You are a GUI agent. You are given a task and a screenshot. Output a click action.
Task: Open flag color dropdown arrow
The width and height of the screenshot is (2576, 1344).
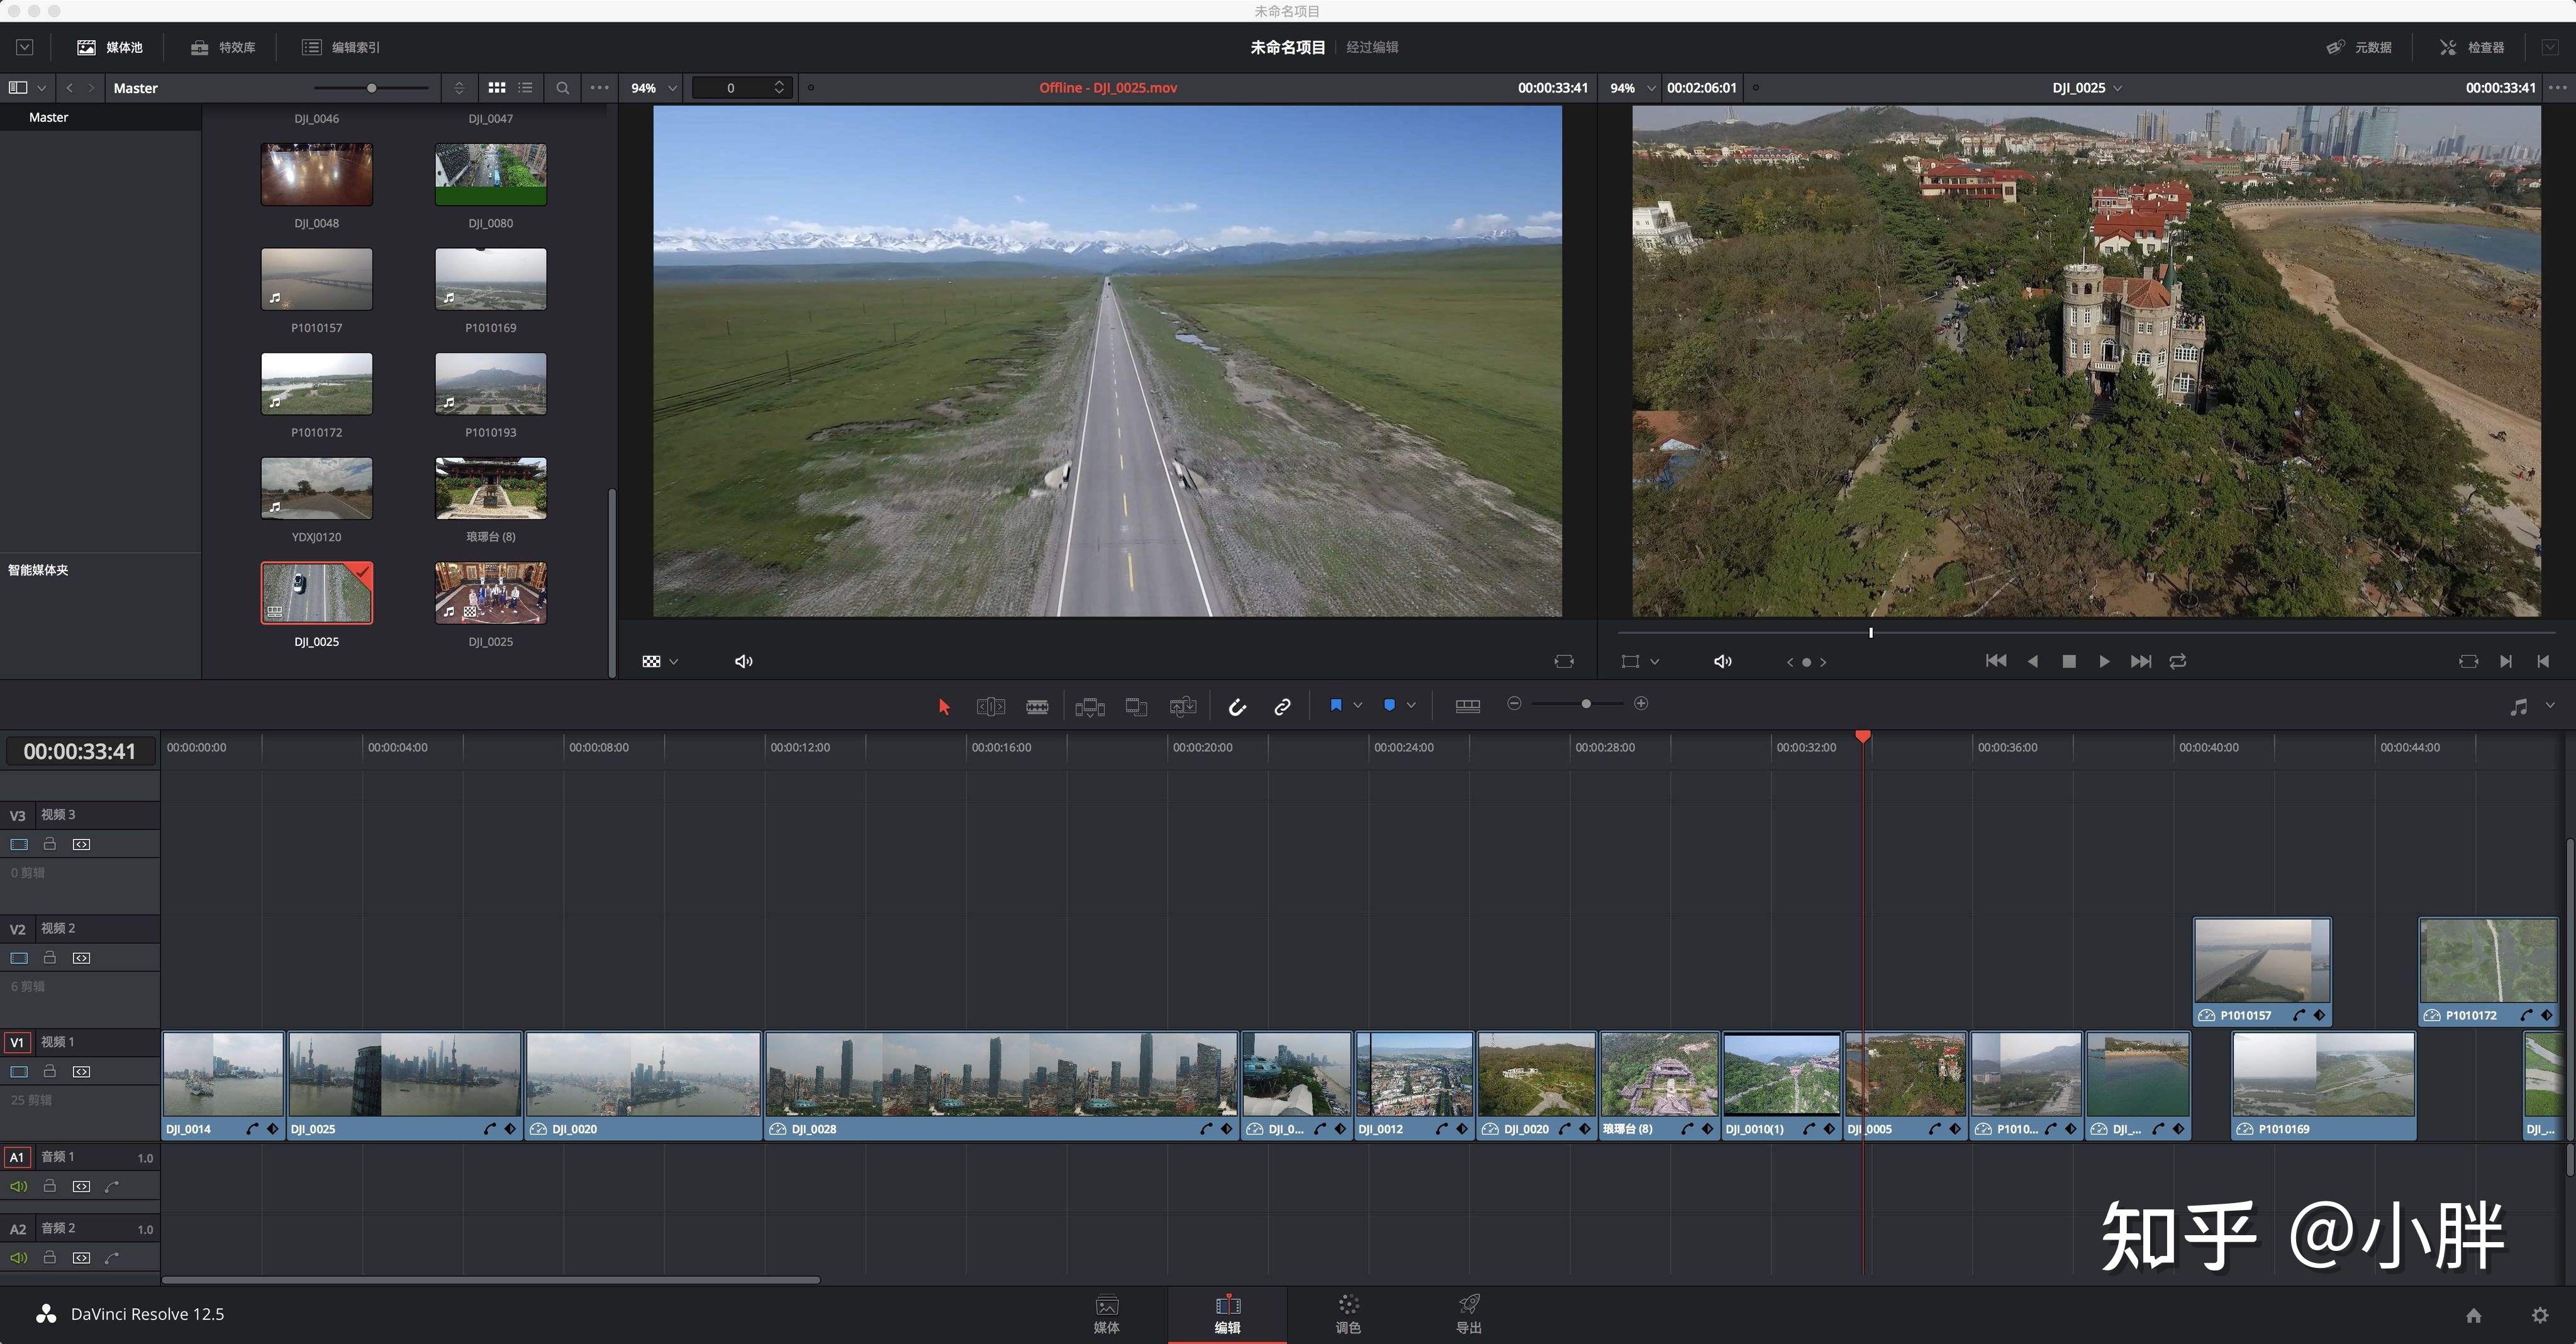1358,705
